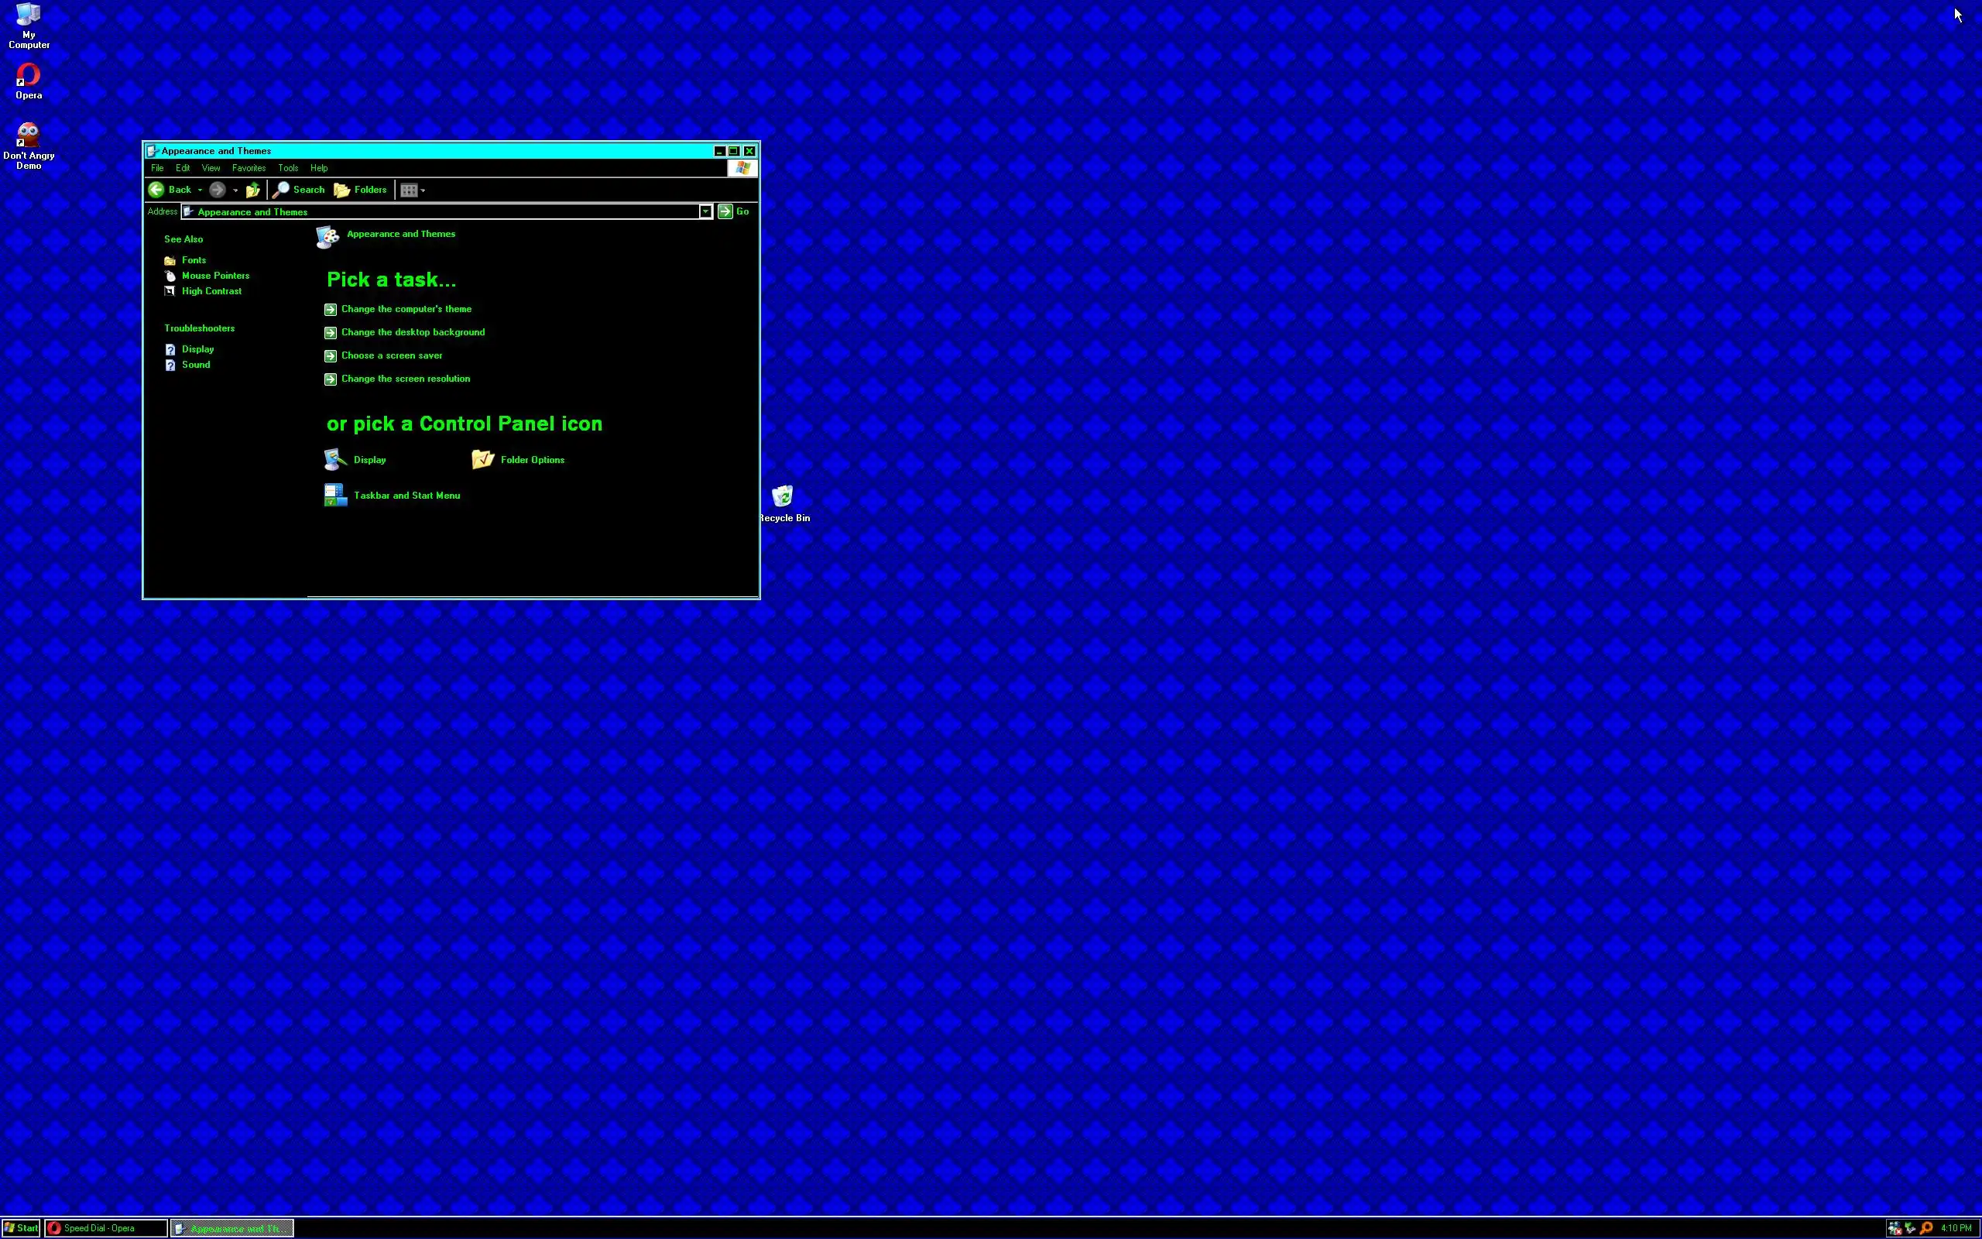
Task: Click the address bar text field
Action: click(442, 211)
